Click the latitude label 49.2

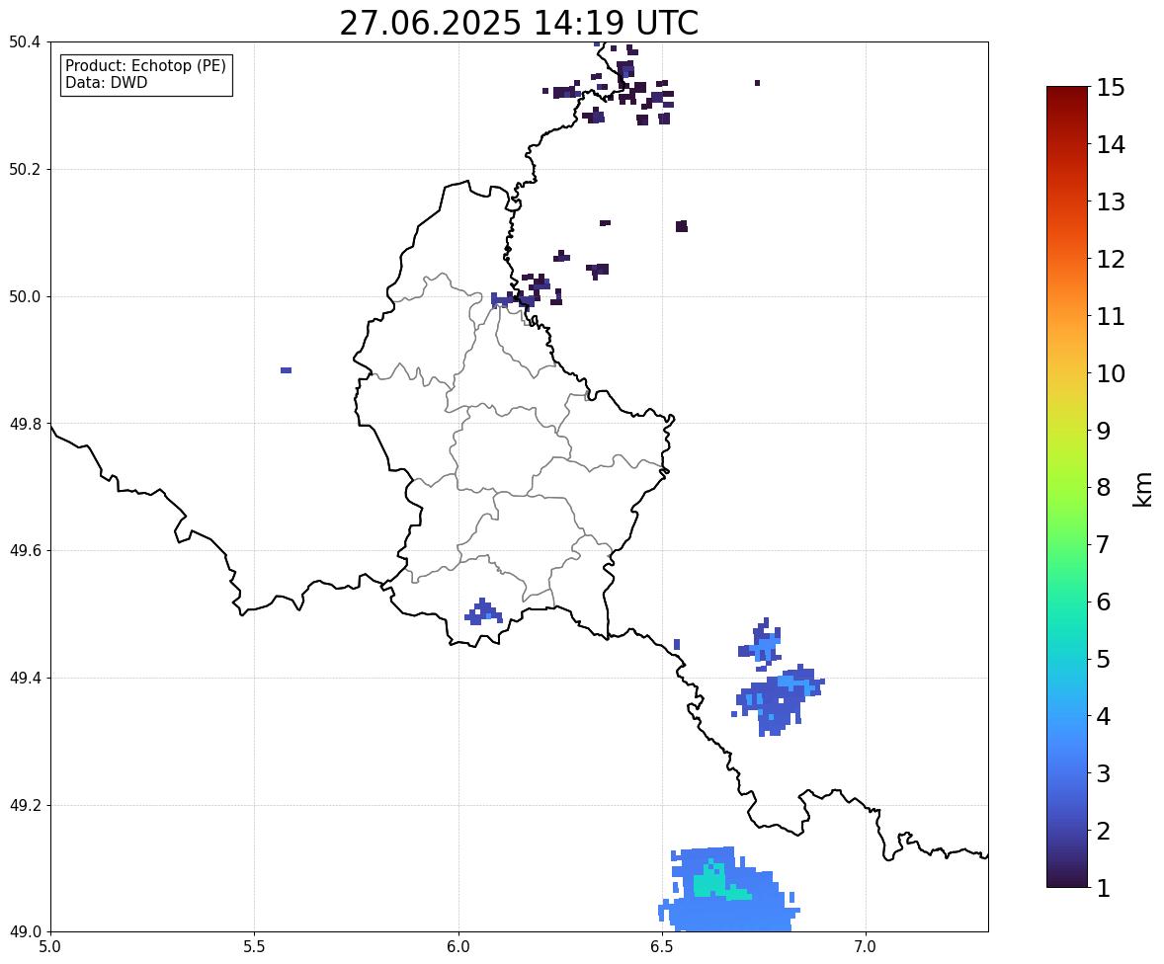(x=24, y=805)
